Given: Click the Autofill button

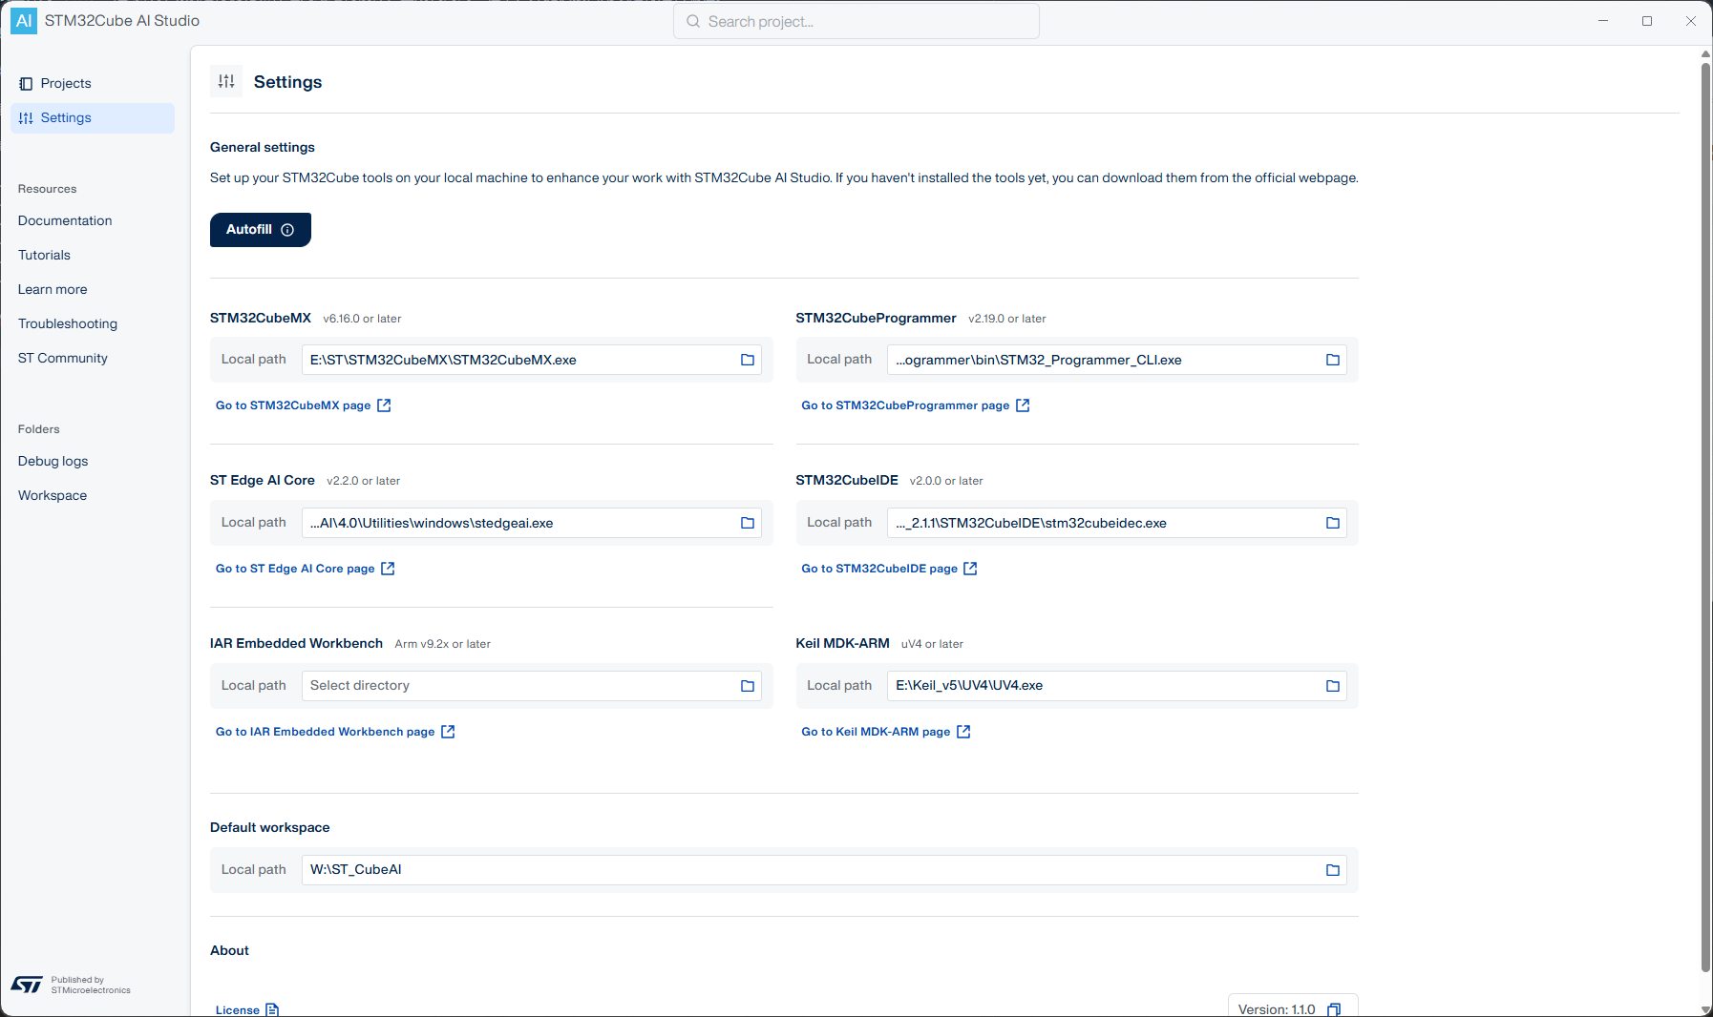Looking at the screenshot, I should [x=261, y=230].
